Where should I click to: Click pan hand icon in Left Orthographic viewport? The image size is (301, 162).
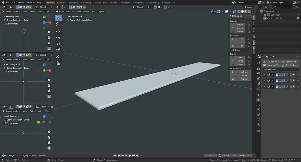coord(49,137)
